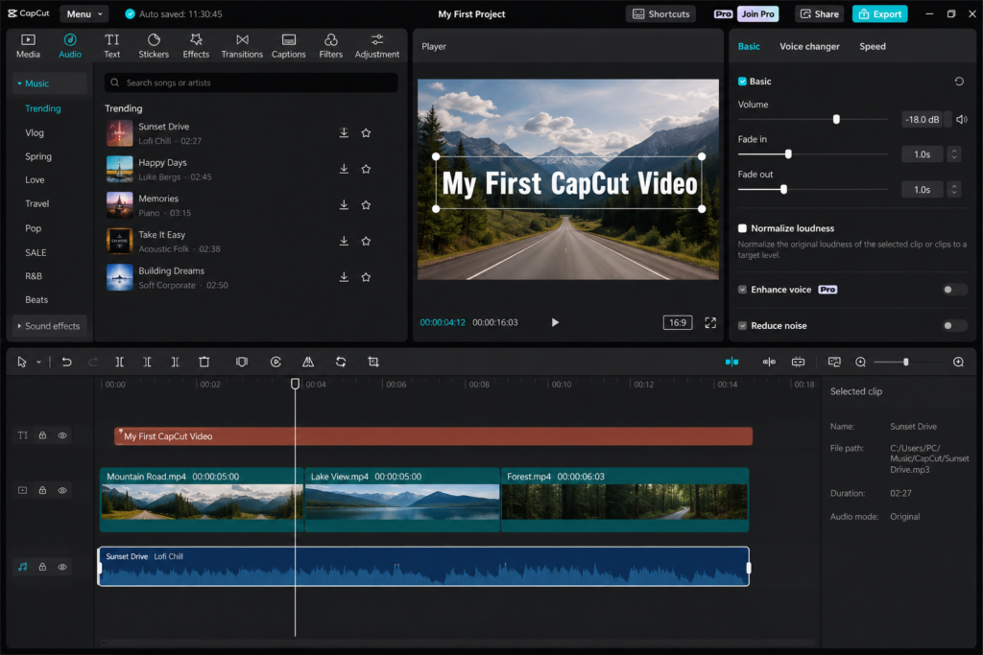Select the Travel music category

click(x=37, y=203)
